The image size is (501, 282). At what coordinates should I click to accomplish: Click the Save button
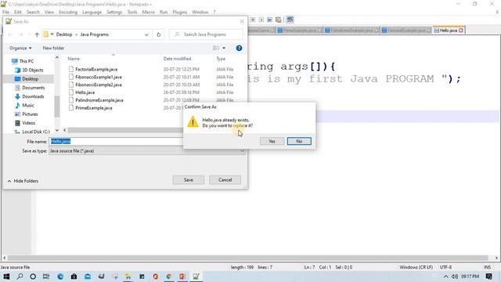(x=188, y=179)
